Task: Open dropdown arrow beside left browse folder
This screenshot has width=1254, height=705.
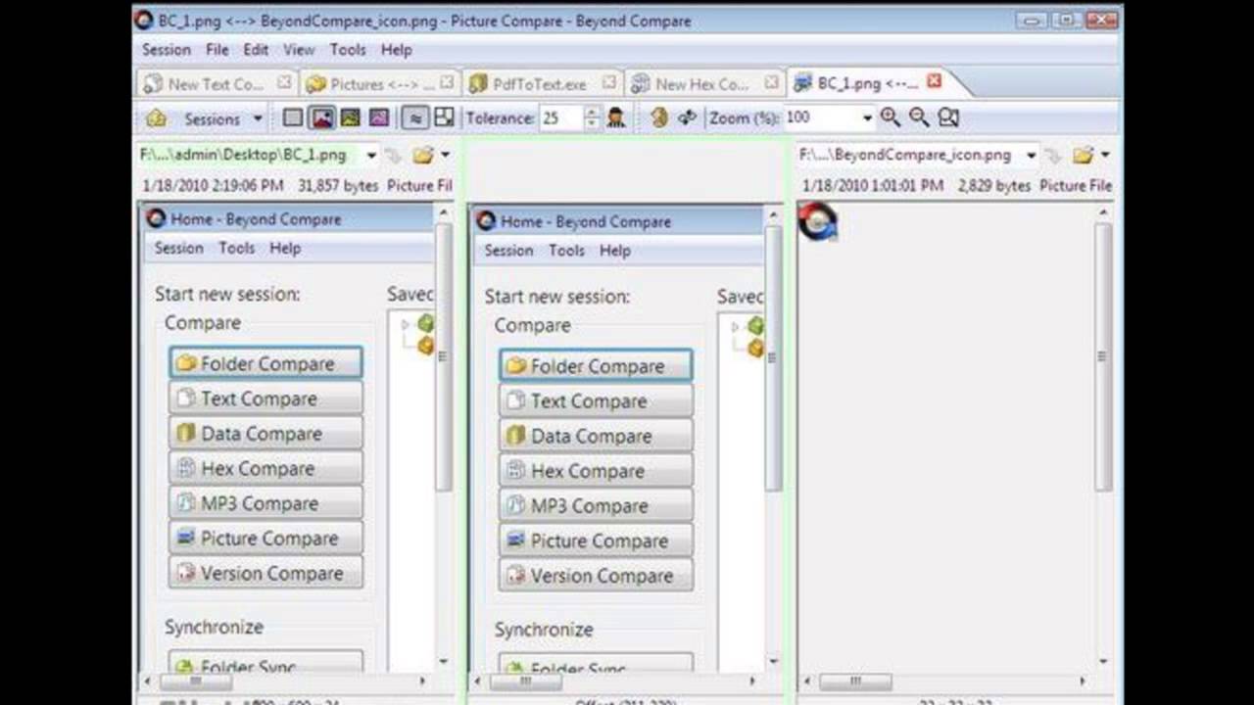Action: [x=445, y=155]
